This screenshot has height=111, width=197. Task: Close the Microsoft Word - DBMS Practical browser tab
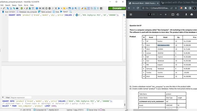click(x=158, y=3)
